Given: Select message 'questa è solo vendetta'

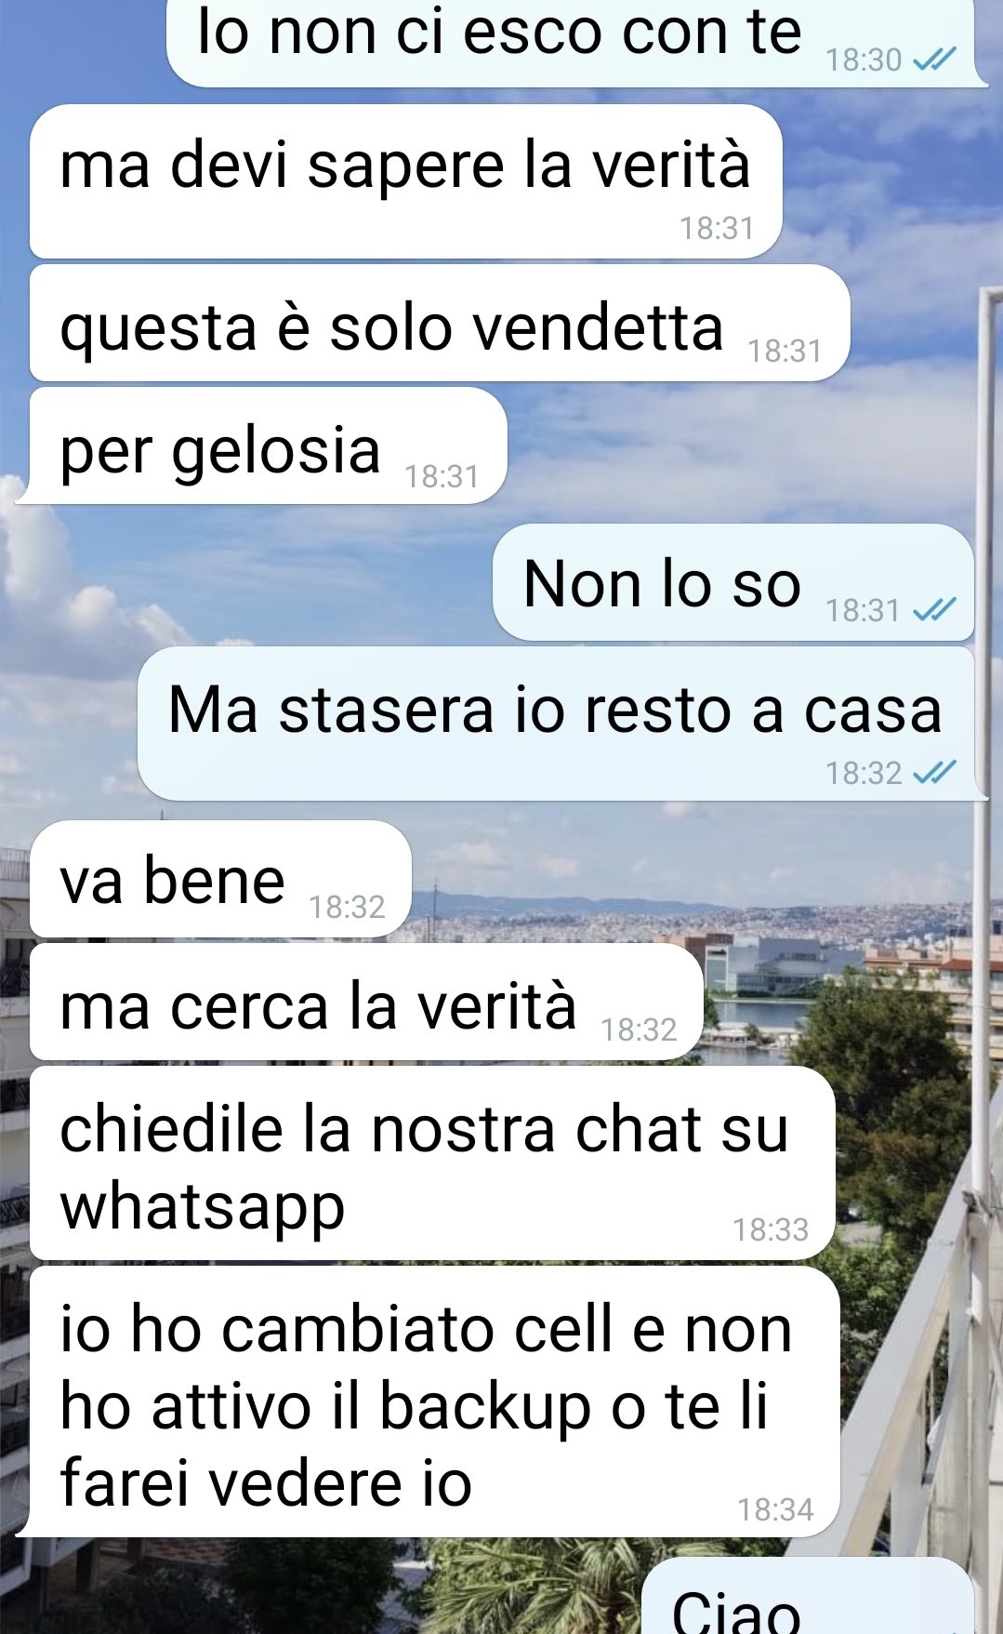Looking at the screenshot, I should point(440,324).
